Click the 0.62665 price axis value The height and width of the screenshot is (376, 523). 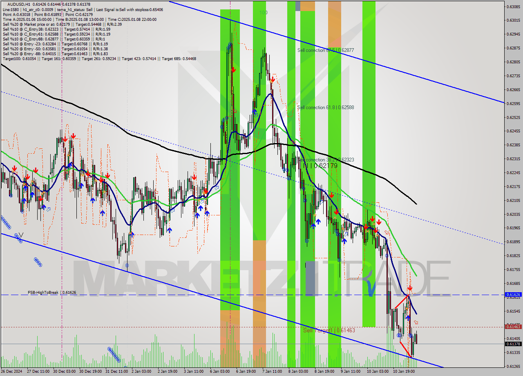click(x=513, y=90)
